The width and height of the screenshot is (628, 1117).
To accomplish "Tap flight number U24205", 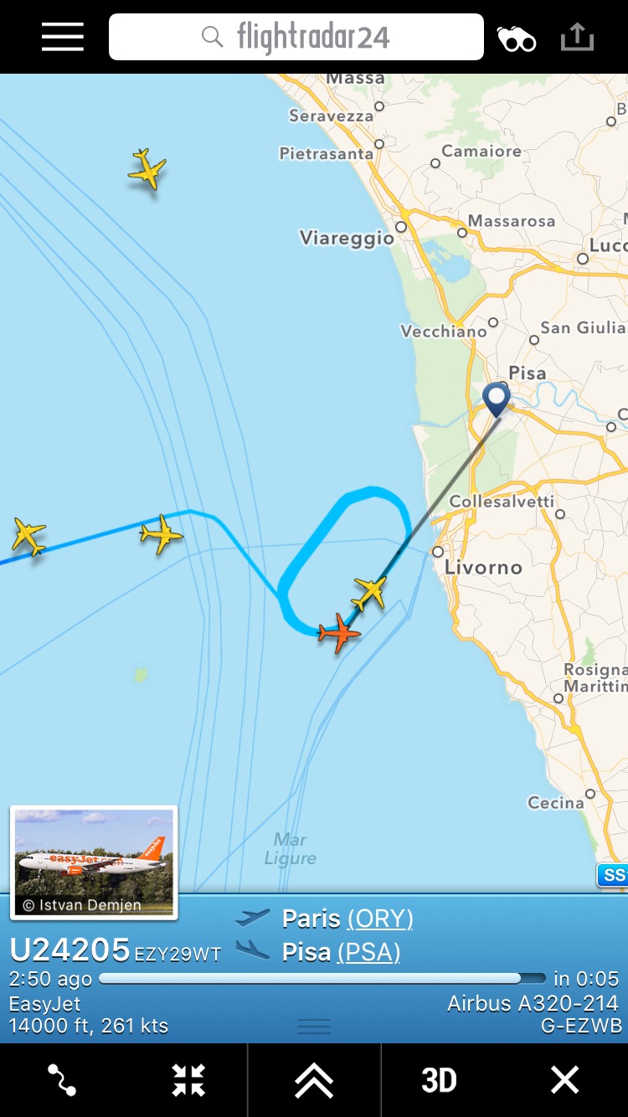I will point(70,950).
